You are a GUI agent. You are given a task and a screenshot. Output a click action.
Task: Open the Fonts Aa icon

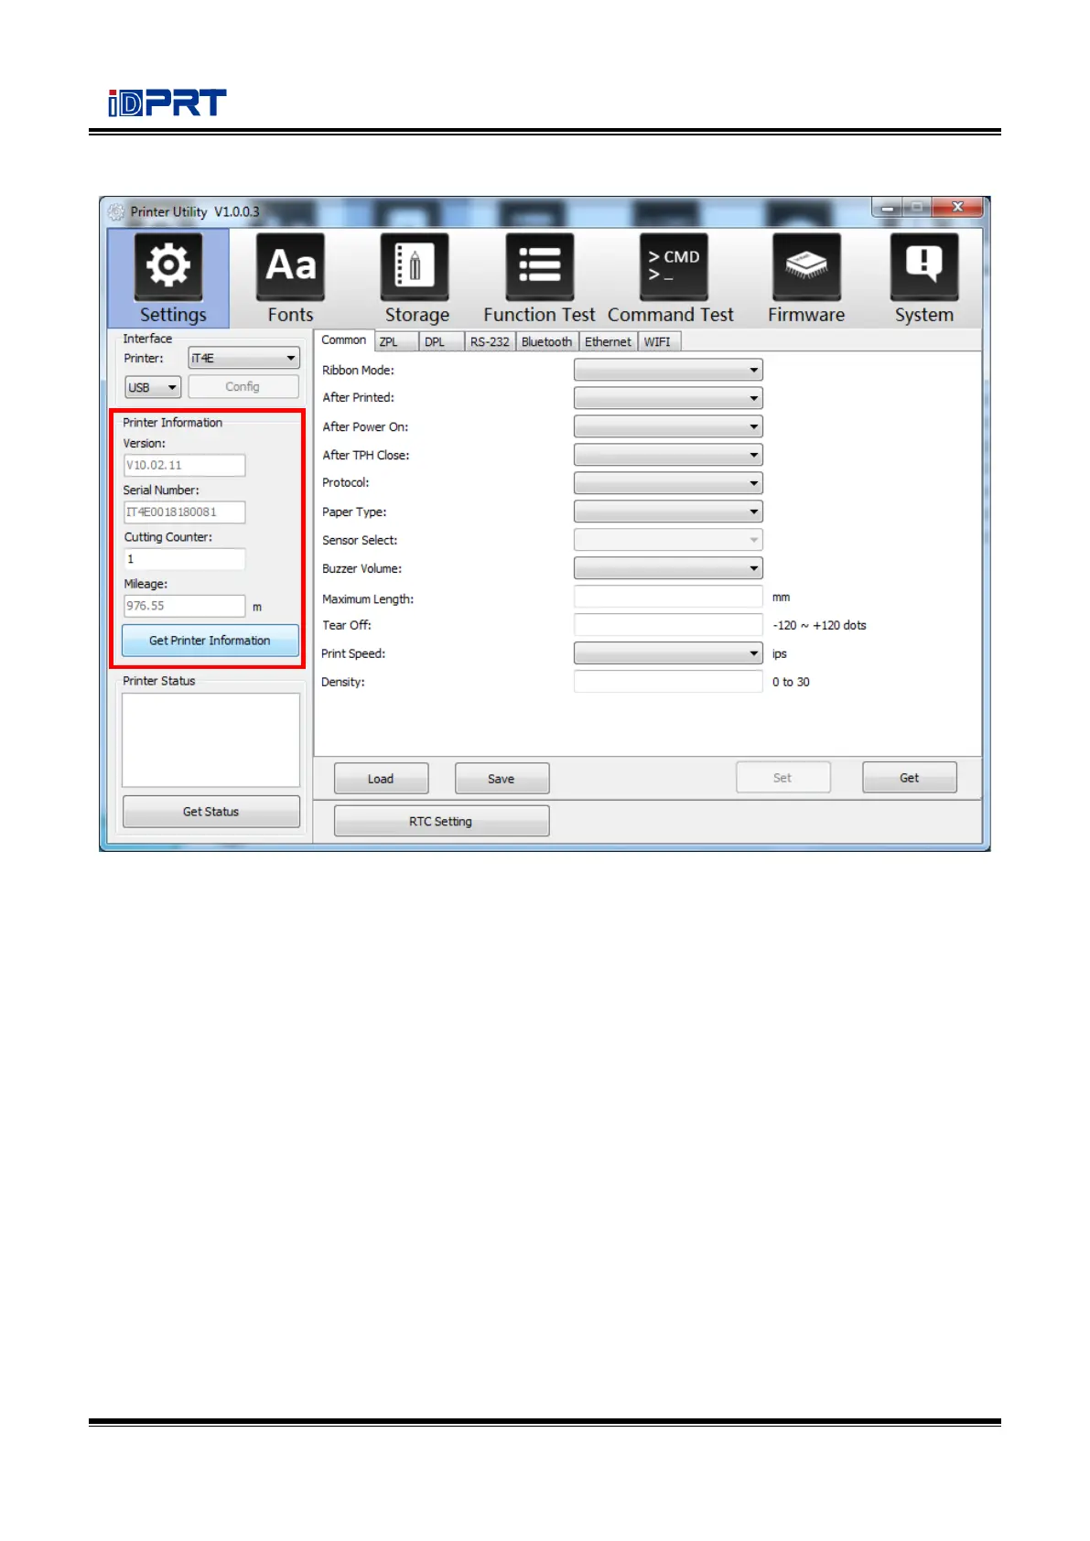(x=290, y=266)
